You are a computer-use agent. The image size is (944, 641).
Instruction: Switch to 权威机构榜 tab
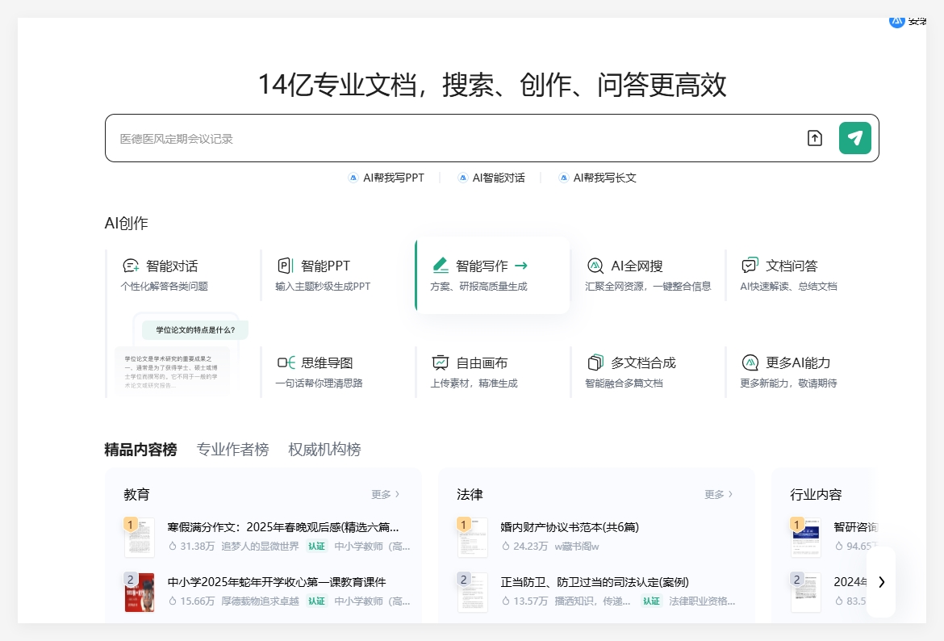coord(324,450)
